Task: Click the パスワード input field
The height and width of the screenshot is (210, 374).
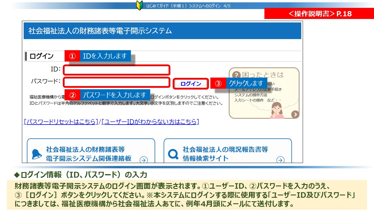Action: tap(116, 82)
